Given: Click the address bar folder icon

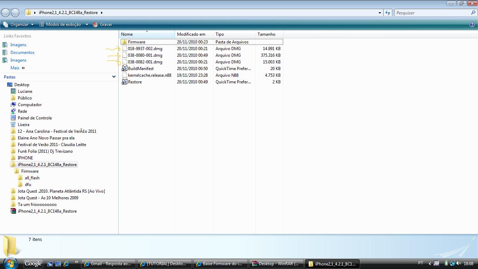Looking at the screenshot, I should [x=29, y=13].
